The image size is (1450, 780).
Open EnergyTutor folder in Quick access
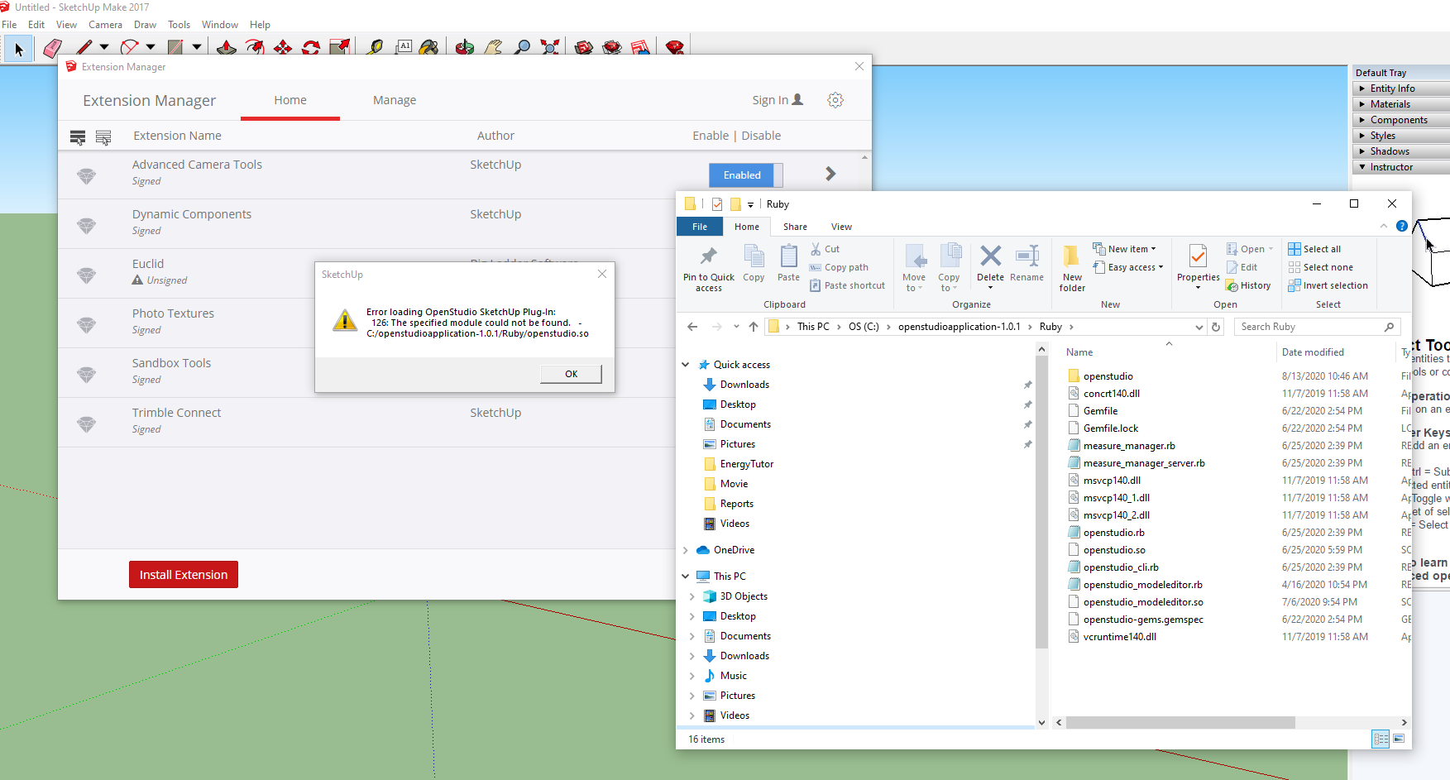click(x=747, y=464)
